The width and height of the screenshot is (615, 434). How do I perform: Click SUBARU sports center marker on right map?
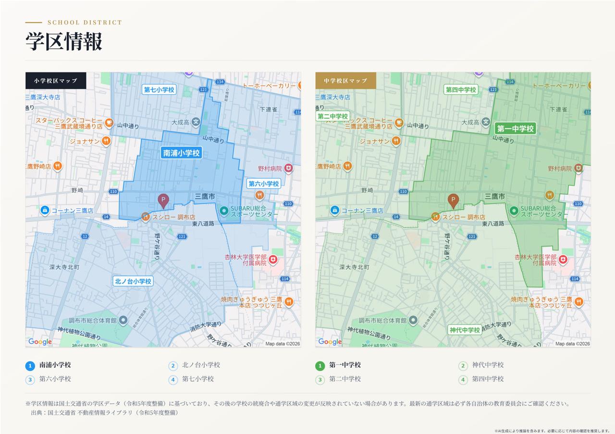[x=514, y=210]
